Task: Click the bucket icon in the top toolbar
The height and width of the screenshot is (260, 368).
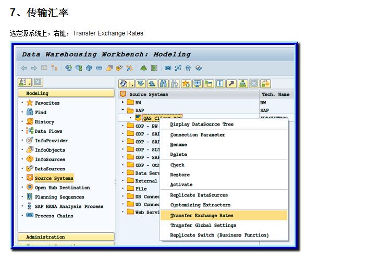Action: 188,68
